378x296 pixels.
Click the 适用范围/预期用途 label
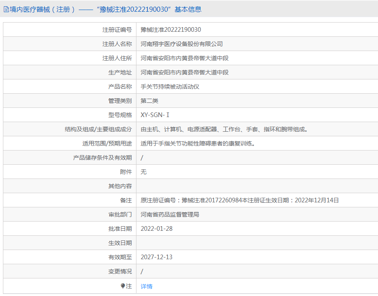(107, 143)
